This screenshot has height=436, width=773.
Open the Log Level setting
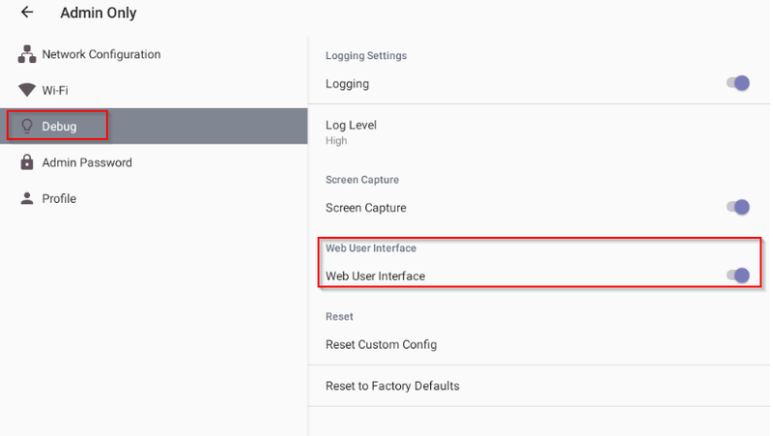[539, 132]
